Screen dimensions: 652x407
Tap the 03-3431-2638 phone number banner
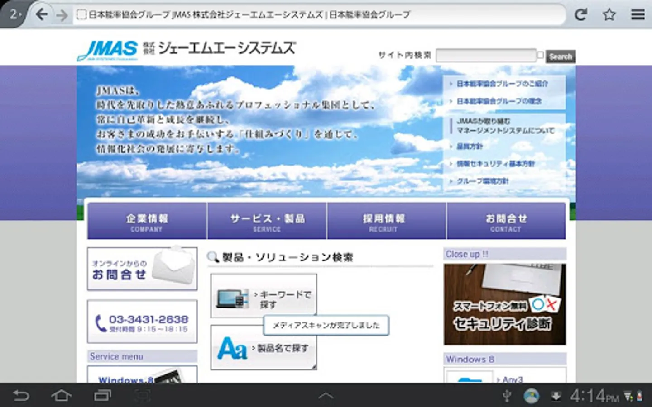pos(142,322)
